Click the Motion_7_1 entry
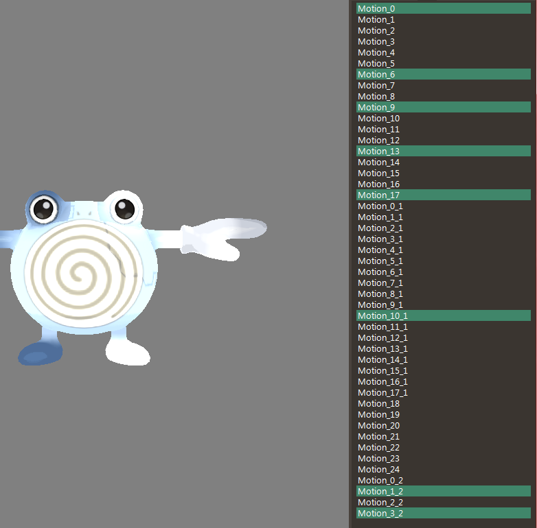 (443, 283)
